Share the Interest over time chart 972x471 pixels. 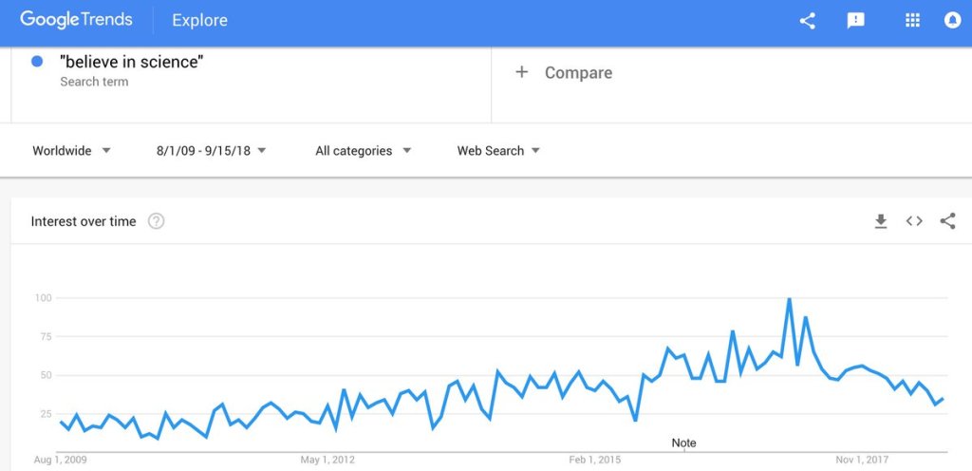pos(947,221)
